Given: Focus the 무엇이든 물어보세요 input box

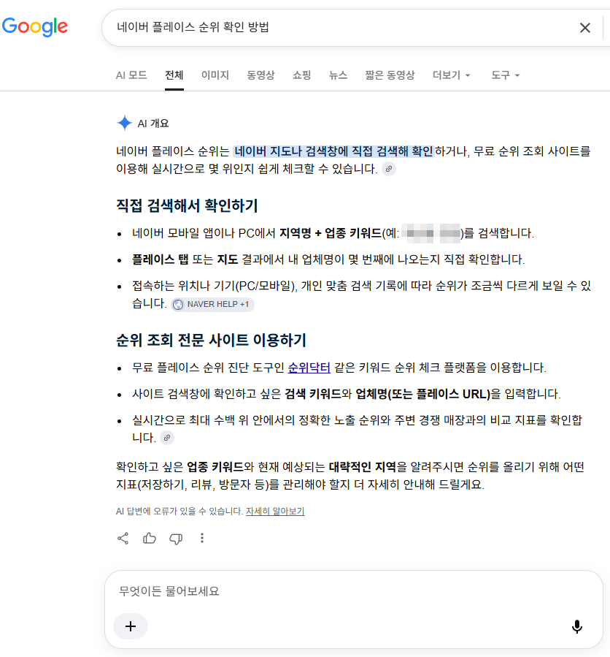Looking at the screenshot, I should pyautogui.click(x=354, y=591).
